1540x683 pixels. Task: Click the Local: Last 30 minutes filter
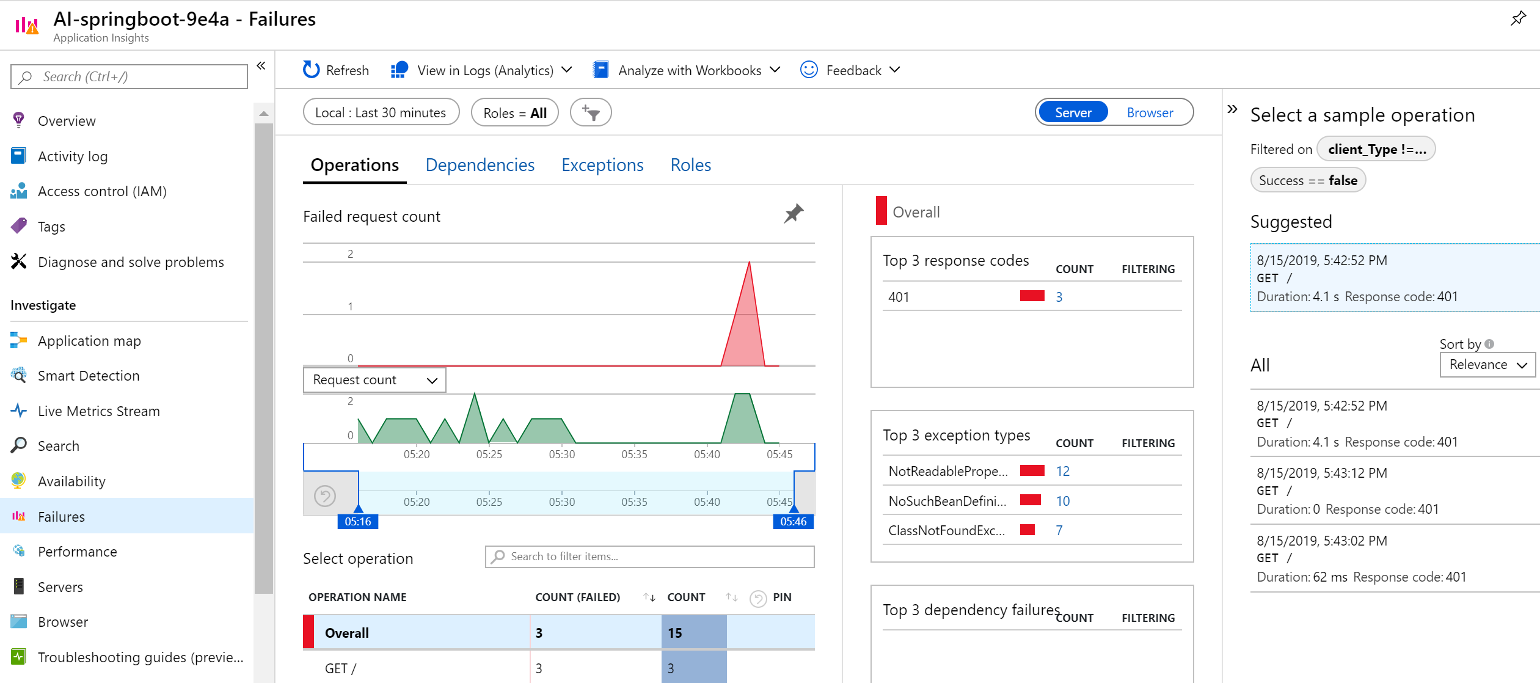pos(381,112)
